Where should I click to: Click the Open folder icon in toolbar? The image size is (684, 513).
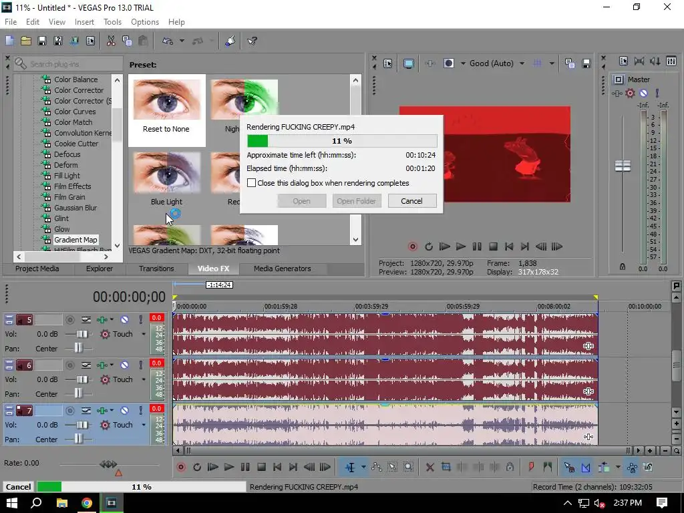26,41
